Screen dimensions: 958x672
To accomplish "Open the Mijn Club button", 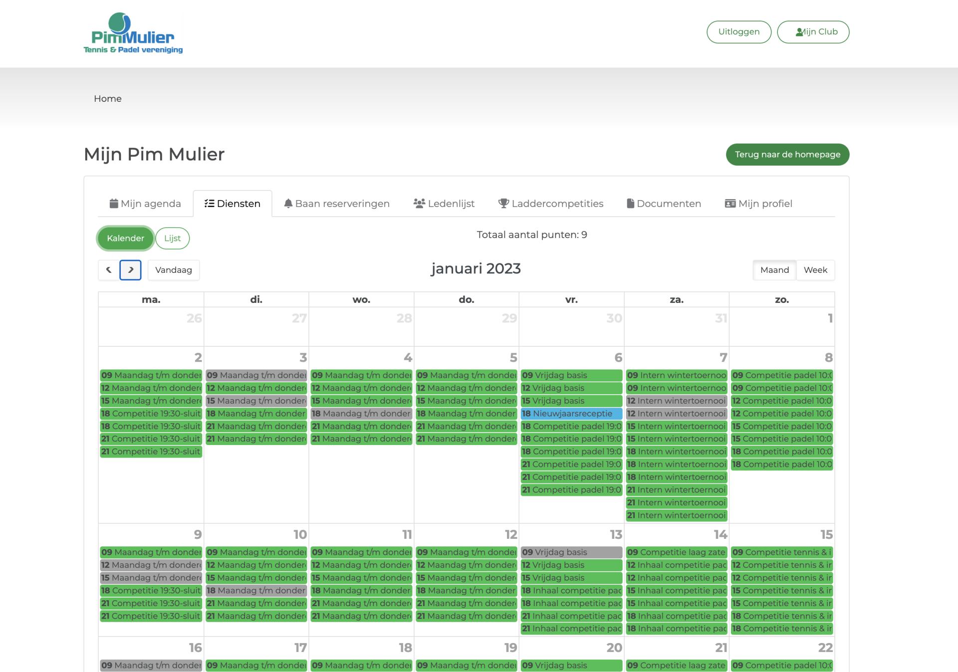I will point(813,32).
